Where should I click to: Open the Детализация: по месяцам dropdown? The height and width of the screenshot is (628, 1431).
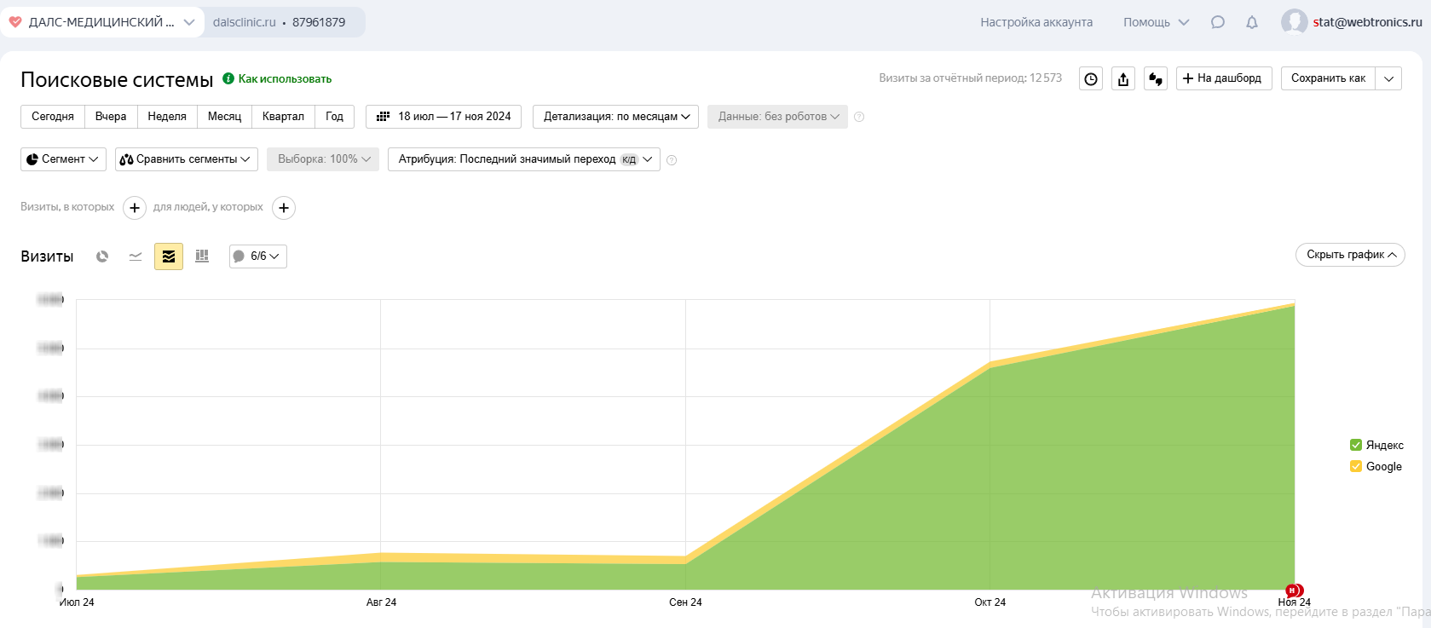(x=616, y=117)
